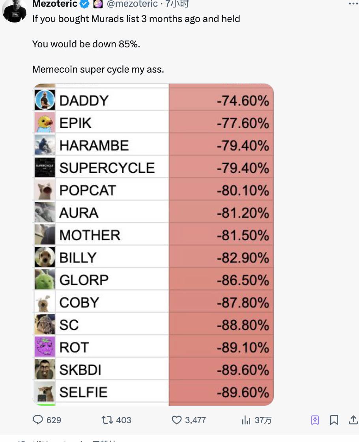Click the SUPERCYCLE token logo
Screen dimensions: 359x442
click(45, 167)
